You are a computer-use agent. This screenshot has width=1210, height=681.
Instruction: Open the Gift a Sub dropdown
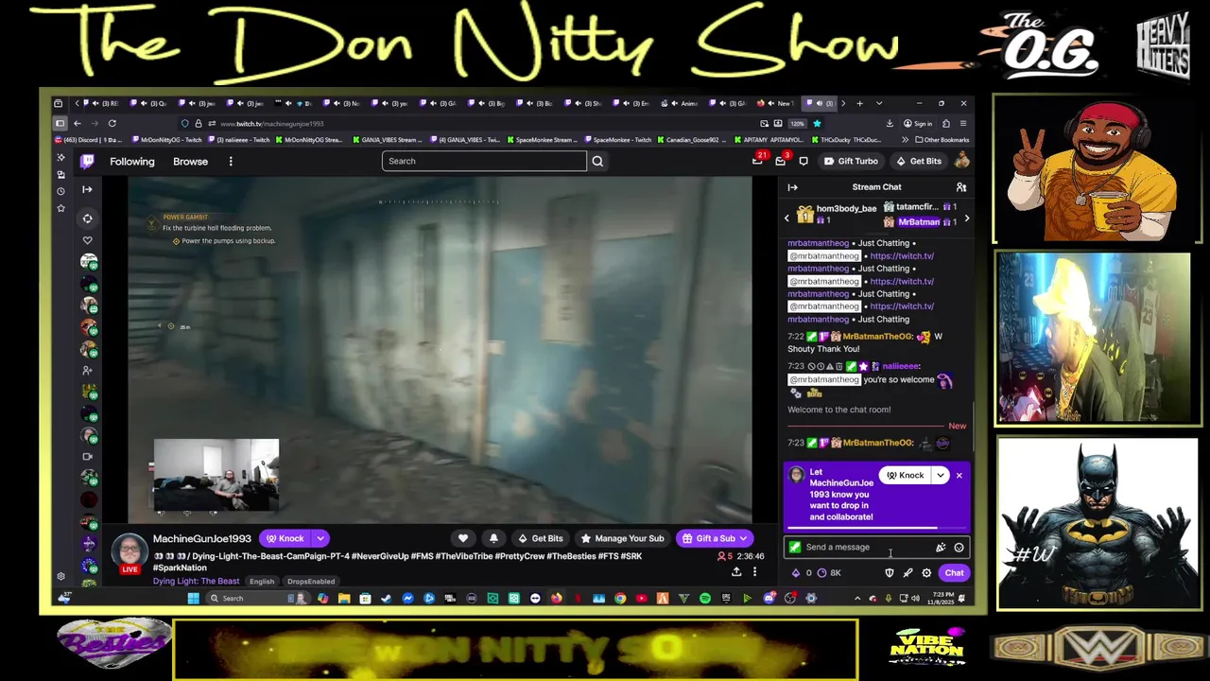click(715, 538)
